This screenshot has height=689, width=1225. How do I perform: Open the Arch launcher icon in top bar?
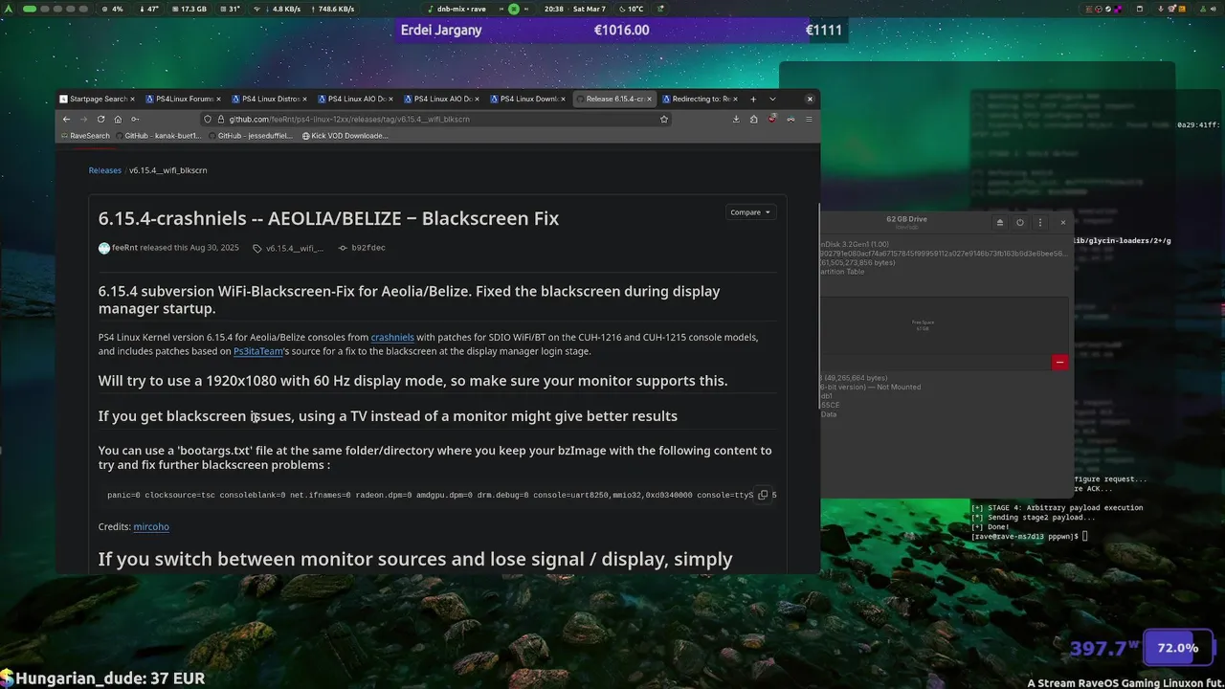(x=10, y=9)
